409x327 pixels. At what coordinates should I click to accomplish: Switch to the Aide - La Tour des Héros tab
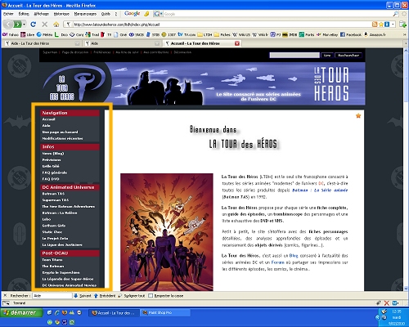coord(42,43)
